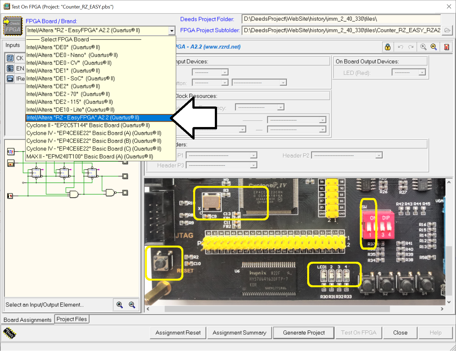Click the undo arrow in board toolbar

pyautogui.click(x=400, y=47)
